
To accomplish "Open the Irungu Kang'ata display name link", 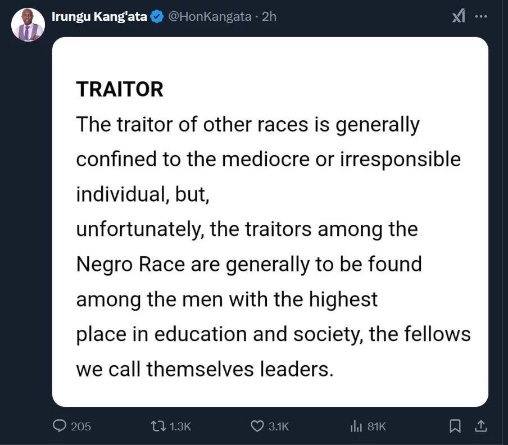I will 99,16.
